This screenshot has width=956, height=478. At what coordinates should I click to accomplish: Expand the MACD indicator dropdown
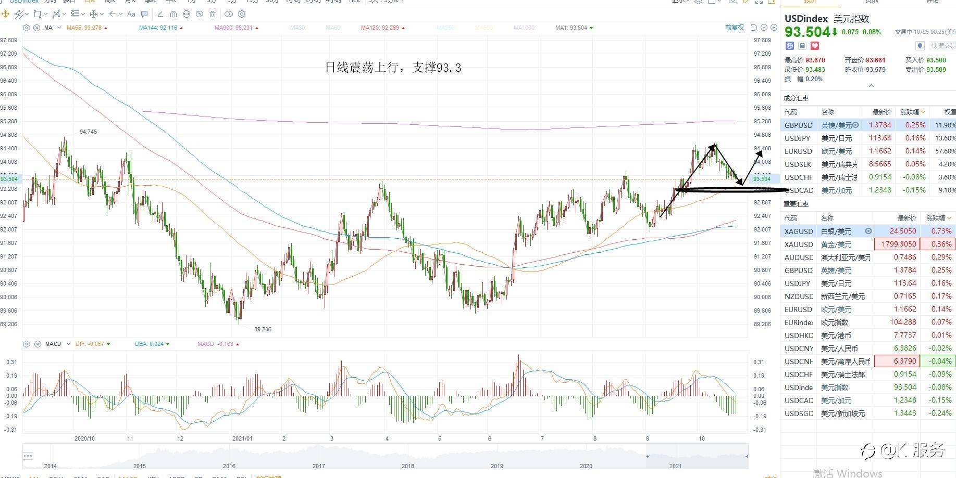click(x=68, y=344)
